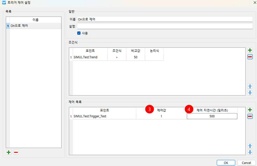Toggle the 사용 checkbox
This screenshot has height=166, width=257.
(79, 33)
